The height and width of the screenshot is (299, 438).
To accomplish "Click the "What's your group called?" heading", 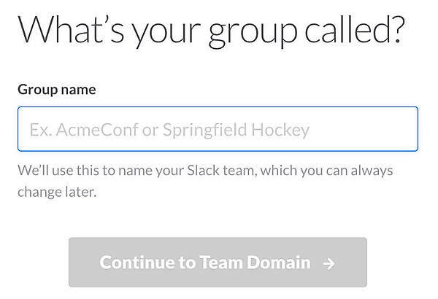I will click(x=211, y=31).
